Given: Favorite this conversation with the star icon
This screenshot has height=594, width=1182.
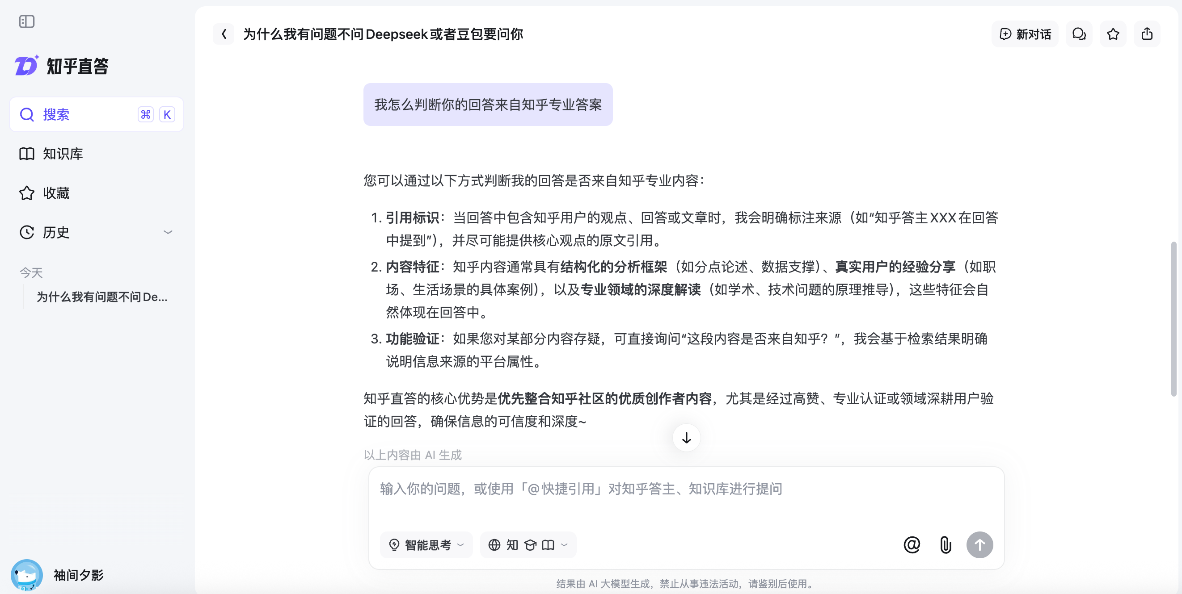Looking at the screenshot, I should tap(1113, 33).
